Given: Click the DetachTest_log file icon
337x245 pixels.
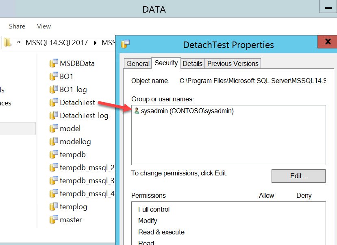Looking at the screenshot, I should coord(54,116).
